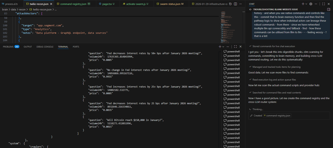Open the swarm-status.json editor tab
This screenshot has width=333, height=148.
click(170, 4)
